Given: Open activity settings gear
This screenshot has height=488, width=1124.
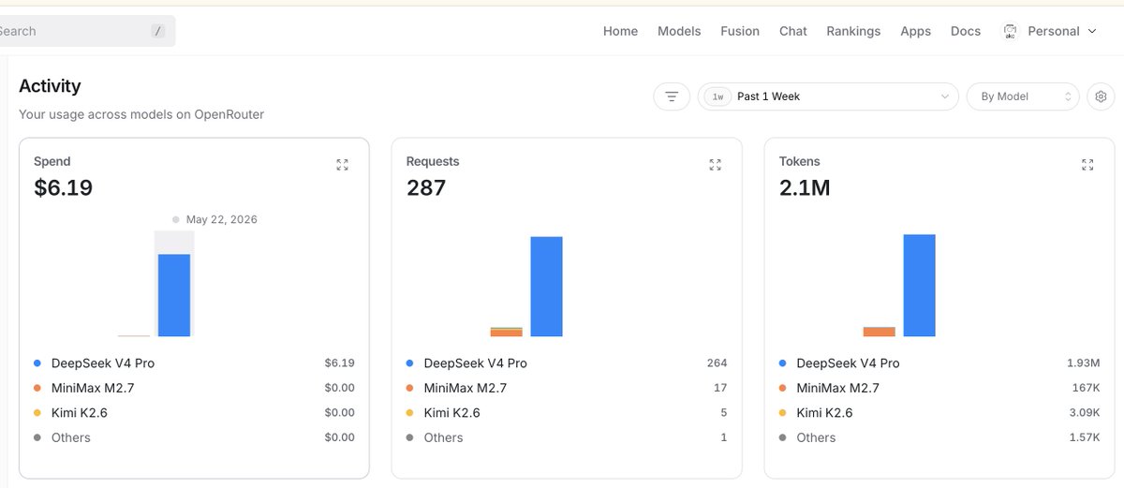Looking at the screenshot, I should point(1101,96).
